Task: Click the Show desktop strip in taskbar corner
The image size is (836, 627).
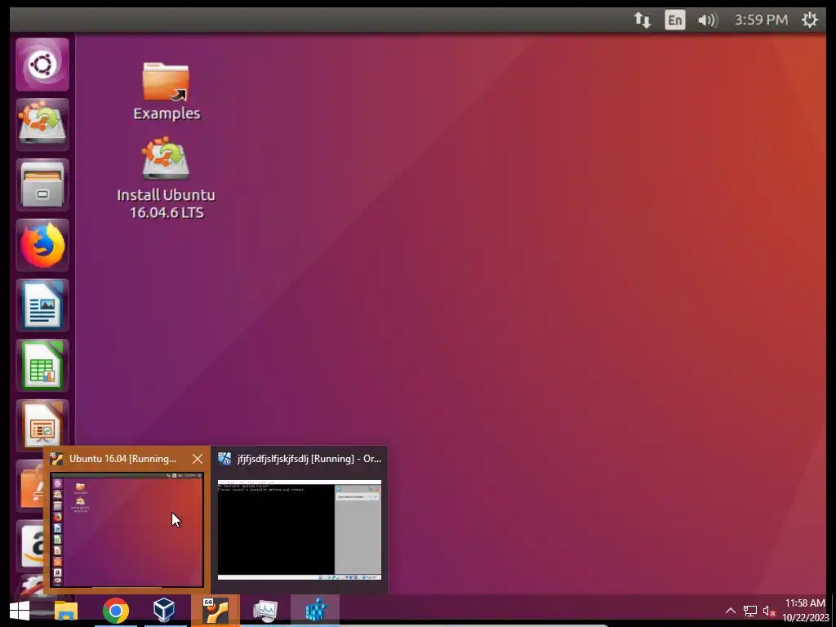Action: click(x=834, y=611)
